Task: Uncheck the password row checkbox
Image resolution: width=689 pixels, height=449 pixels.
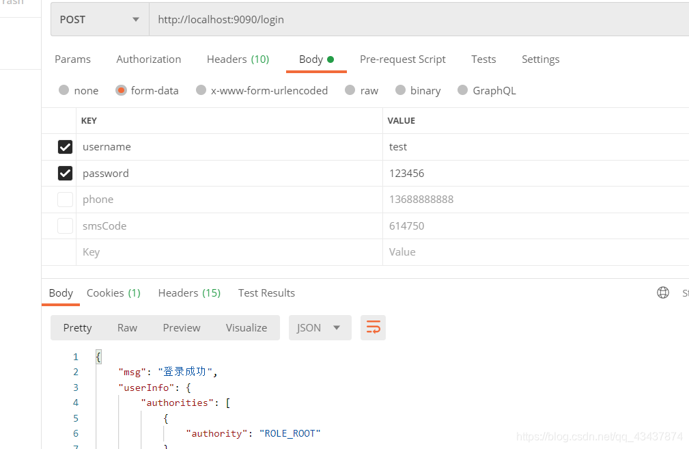Action: pyautogui.click(x=65, y=174)
